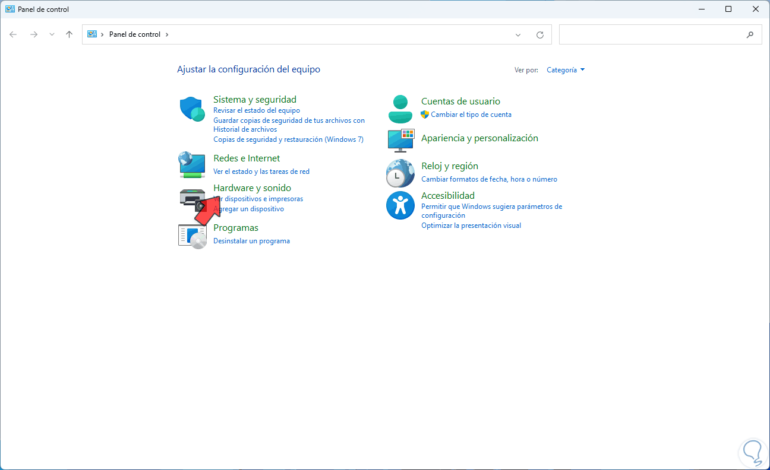Open recent locations dropdown arrow
The height and width of the screenshot is (470, 770).
pos(52,34)
